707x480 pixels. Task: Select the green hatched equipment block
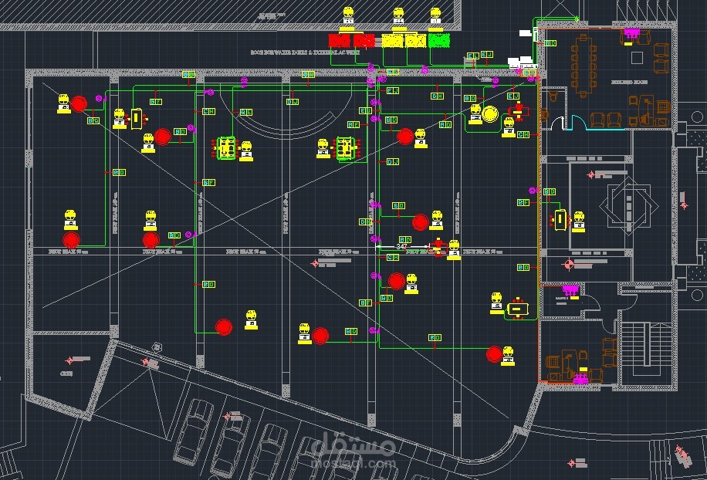click(438, 41)
